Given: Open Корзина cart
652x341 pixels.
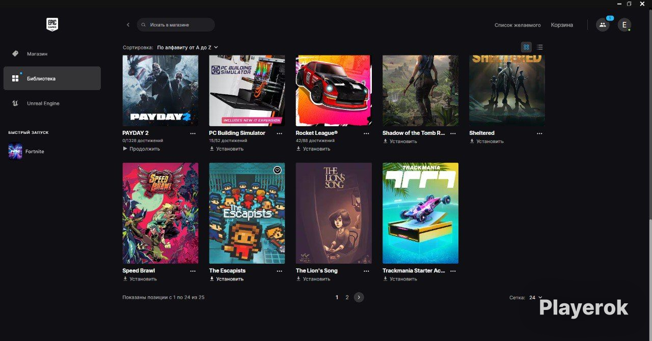Looking at the screenshot, I should [x=562, y=25].
